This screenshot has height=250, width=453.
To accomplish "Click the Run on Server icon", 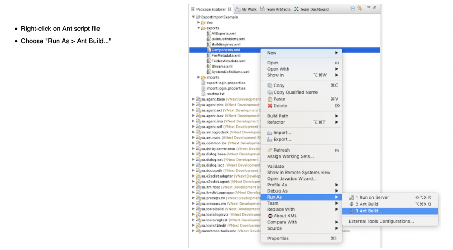I will (351, 197).
